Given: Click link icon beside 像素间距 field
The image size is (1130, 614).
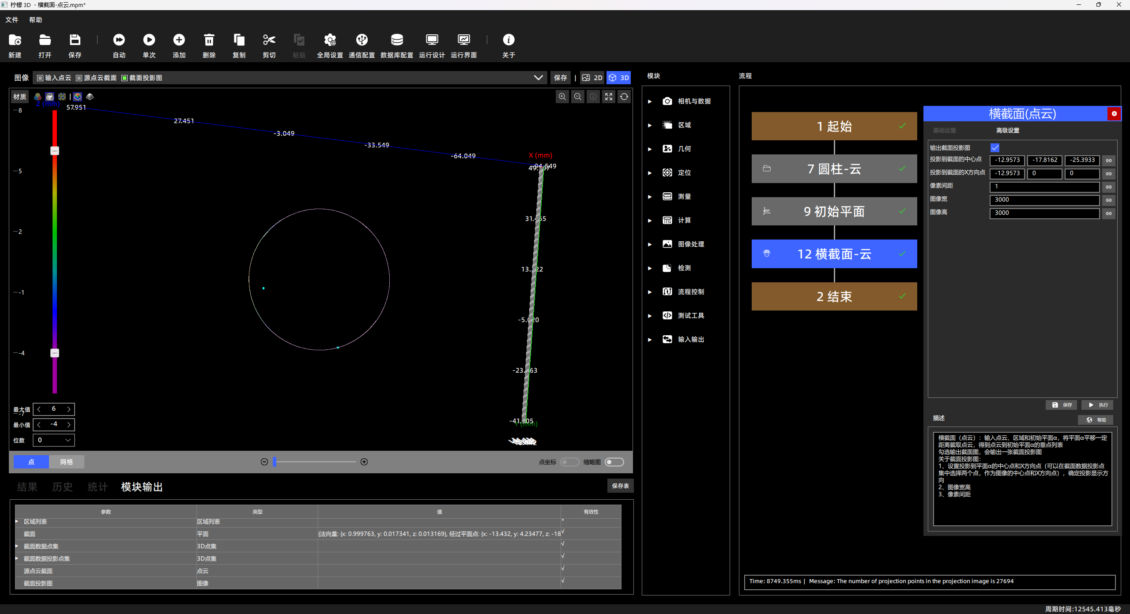Looking at the screenshot, I should coord(1109,187).
